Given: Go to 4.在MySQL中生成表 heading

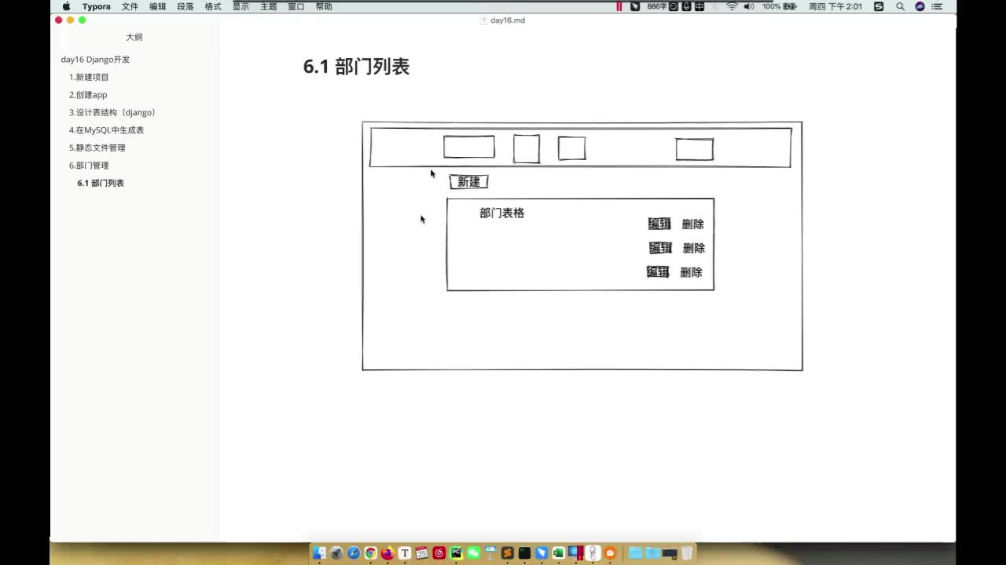Looking at the screenshot, I should click(x=106, y=130).
